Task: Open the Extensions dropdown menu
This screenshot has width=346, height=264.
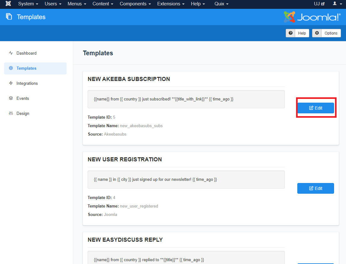Action: tap(171, 4)
